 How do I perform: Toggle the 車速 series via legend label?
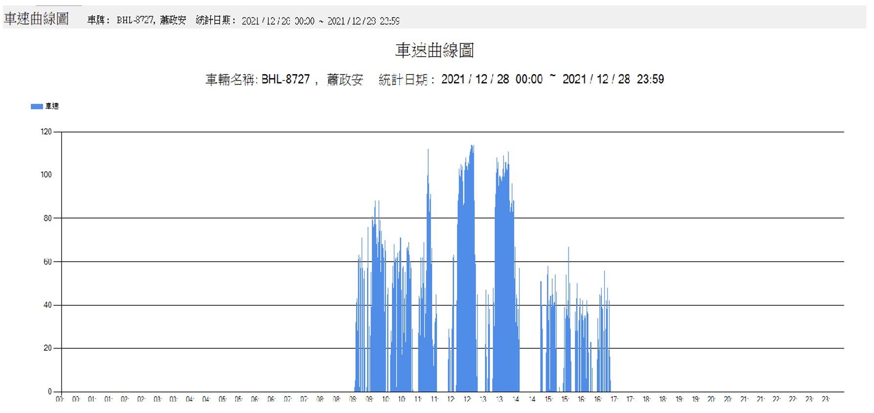tap(52, 106)
